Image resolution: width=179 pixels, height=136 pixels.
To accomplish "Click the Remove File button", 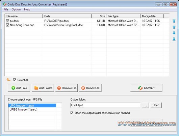I will pyautogui.click(x=67, y=88).
